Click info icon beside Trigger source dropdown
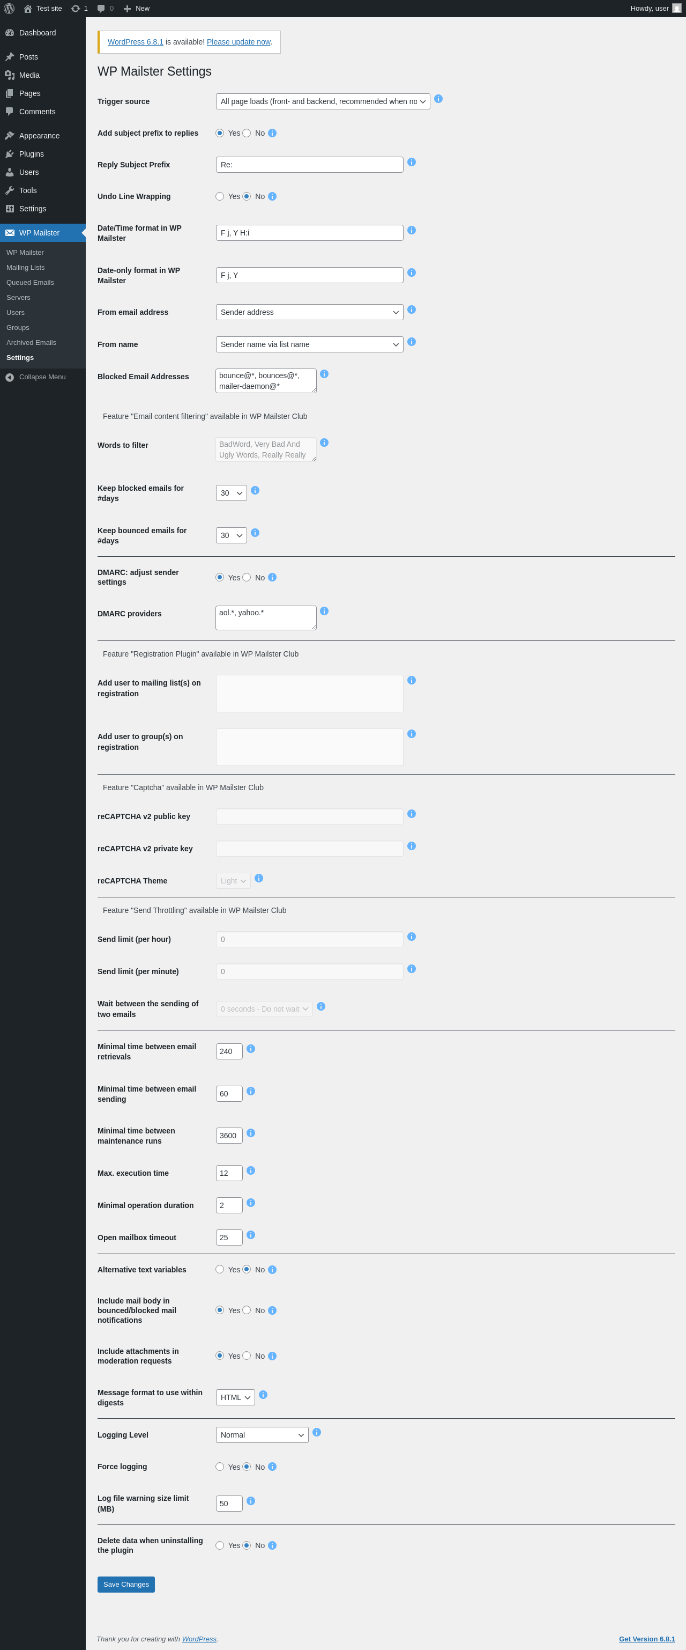The width and height of the screenshot is (686, 1650). point(438,99)
